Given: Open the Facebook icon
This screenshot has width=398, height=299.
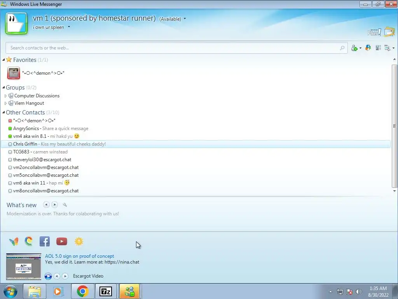Looking at the screenshot, I should 45,241.
